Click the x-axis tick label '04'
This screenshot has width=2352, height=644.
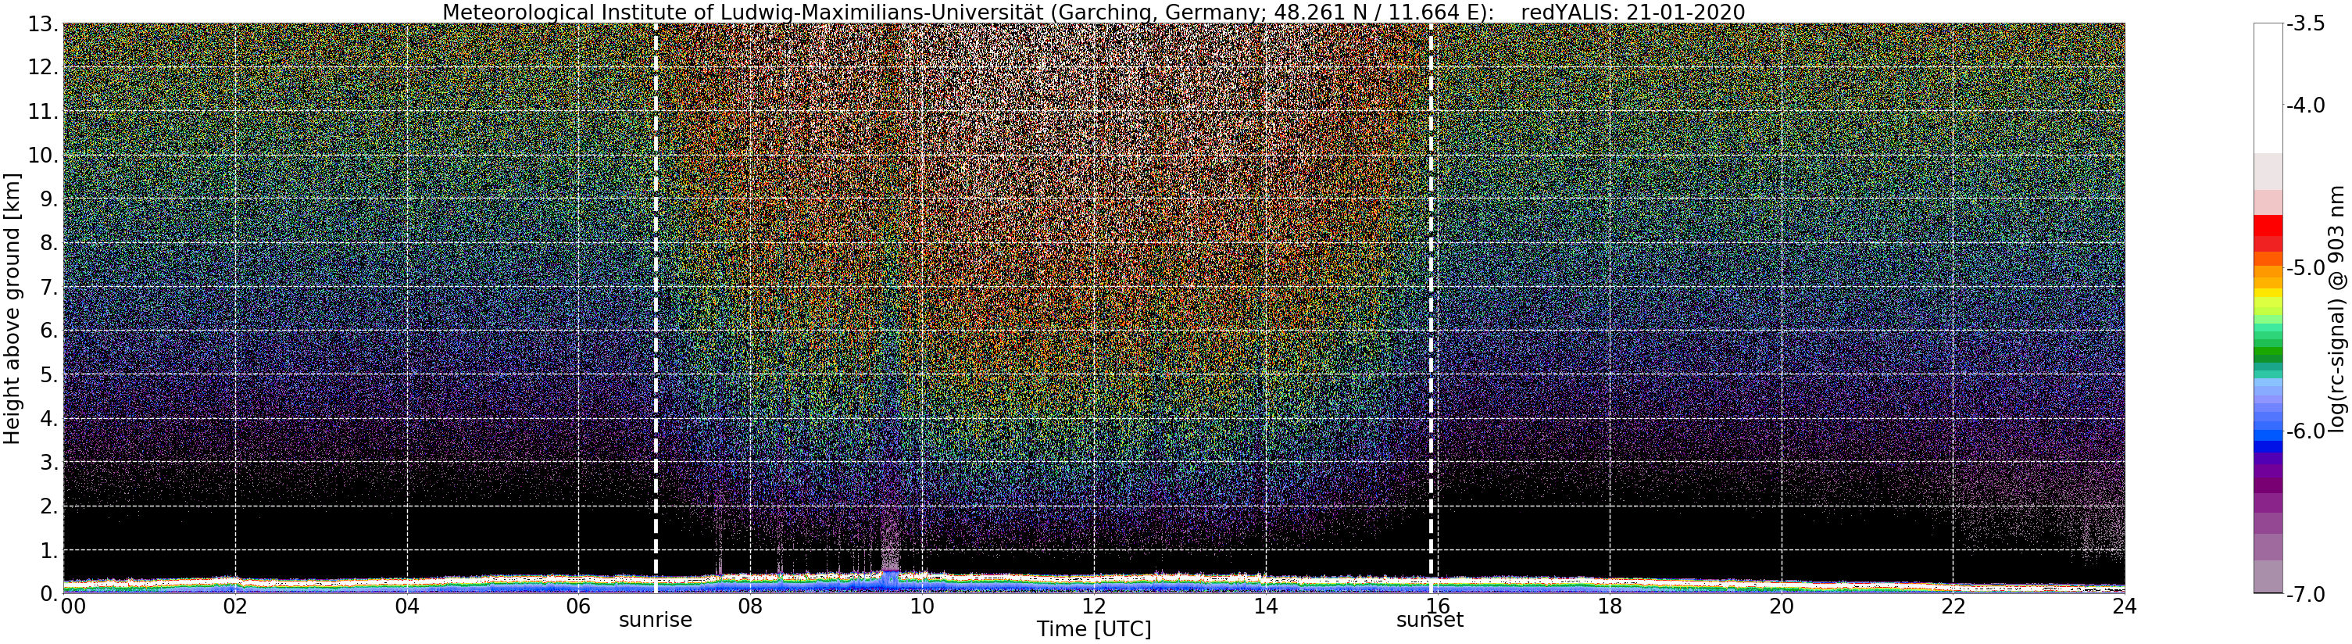coord(407,606)
